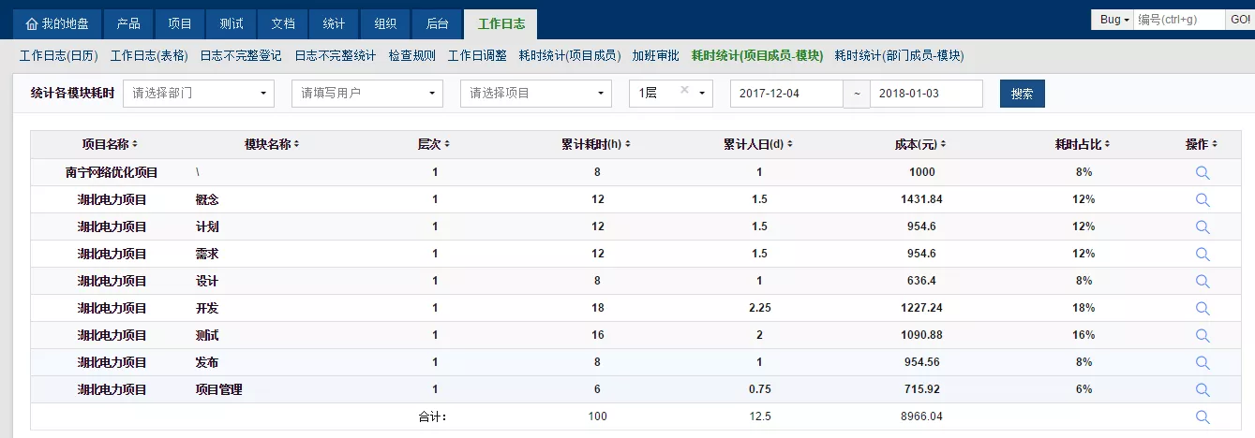Sort table by 项目名称 column
The image size is (1255, 438).
[109, 144]
